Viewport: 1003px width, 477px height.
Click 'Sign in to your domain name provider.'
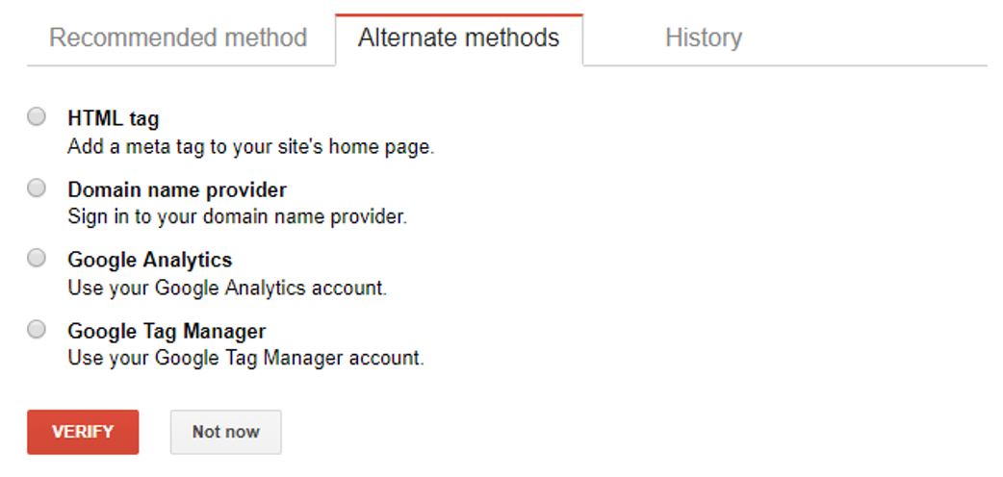pos(238,217)
